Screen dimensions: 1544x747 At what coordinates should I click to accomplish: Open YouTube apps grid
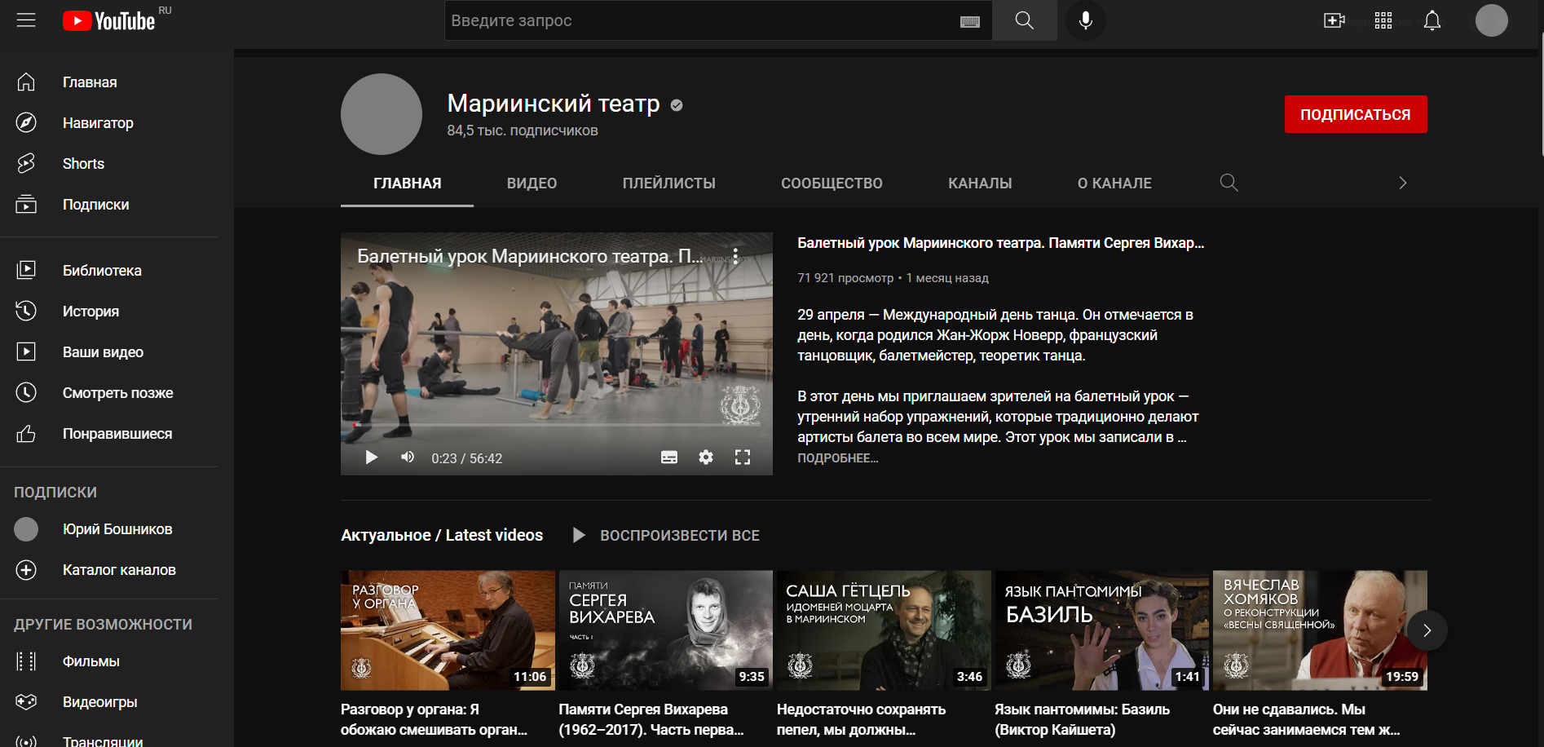coord(1383,20)
